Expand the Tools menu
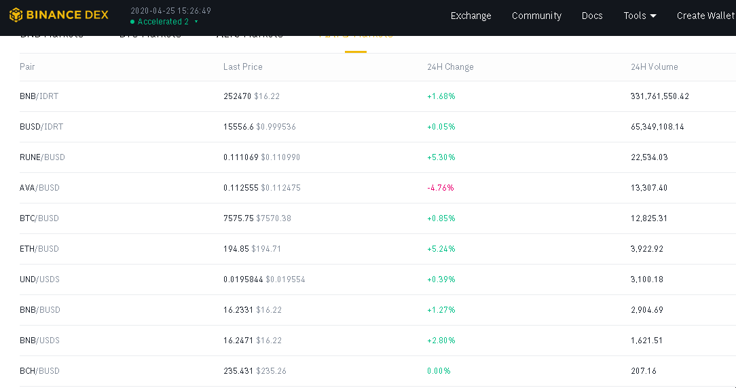 [640, 16]
